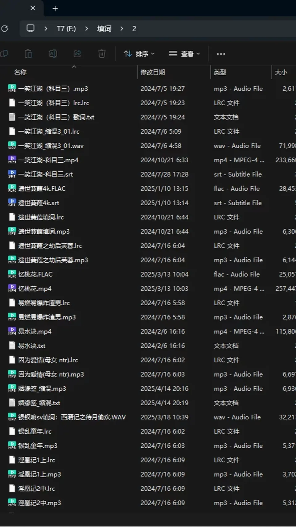Click the date 2025/3/18 10:39

164,417
